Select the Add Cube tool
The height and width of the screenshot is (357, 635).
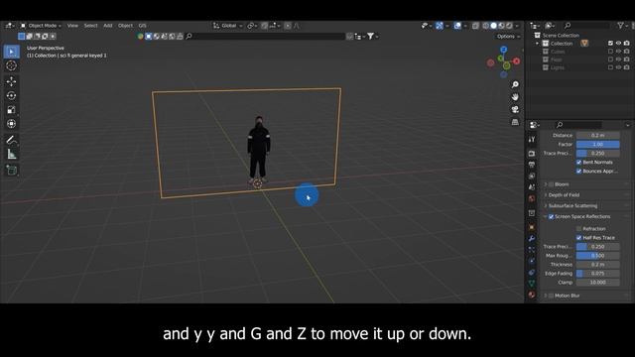click(x=11, y=170)
